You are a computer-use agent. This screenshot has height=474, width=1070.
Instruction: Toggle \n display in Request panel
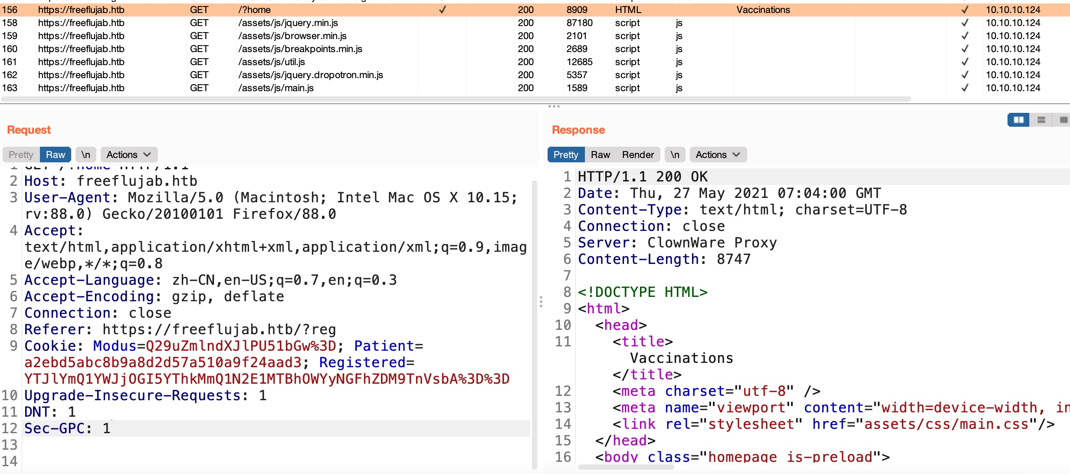pos(86,155)
